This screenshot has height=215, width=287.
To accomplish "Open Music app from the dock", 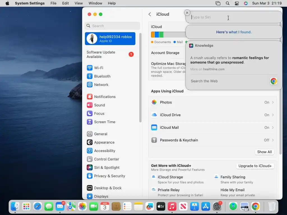I will tap(172, 207).
